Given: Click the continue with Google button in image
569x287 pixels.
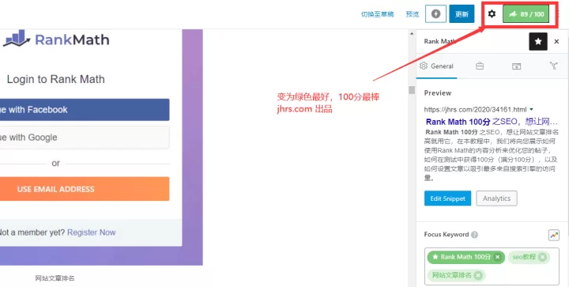Looking at the screenshot, I should pos(85,138).
